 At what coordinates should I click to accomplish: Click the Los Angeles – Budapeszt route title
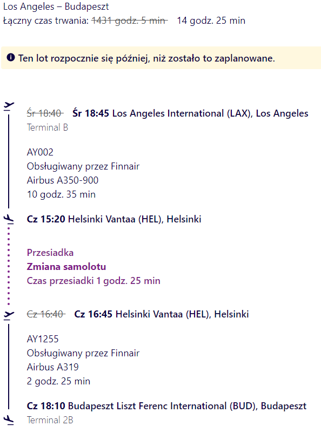pyautogui.click(x=56, y=6)
